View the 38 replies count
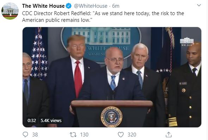The image size is (208, 140). pos(35,135)
